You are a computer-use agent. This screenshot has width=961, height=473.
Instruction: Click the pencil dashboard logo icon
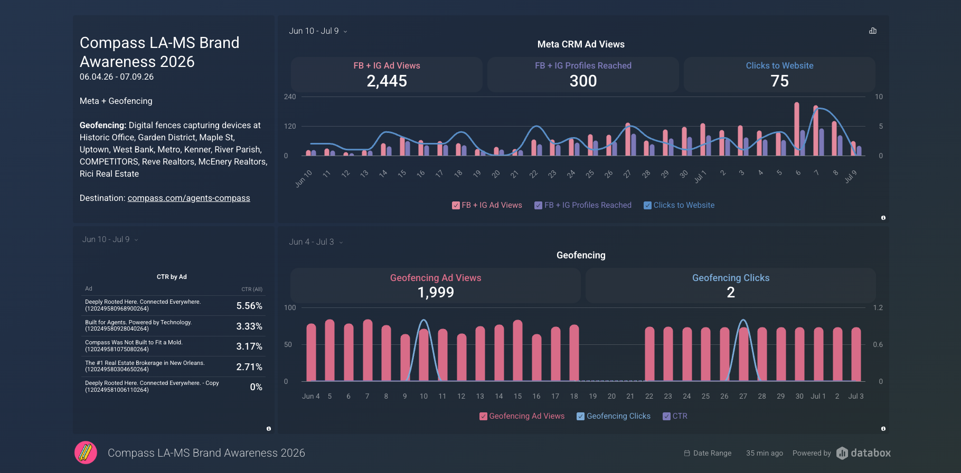point(86,452)
